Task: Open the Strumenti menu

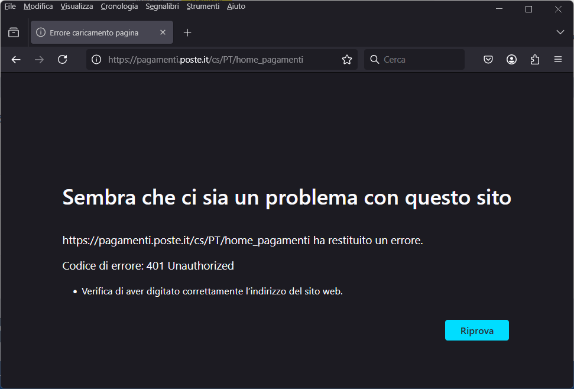Action: (x=203, y=7)
